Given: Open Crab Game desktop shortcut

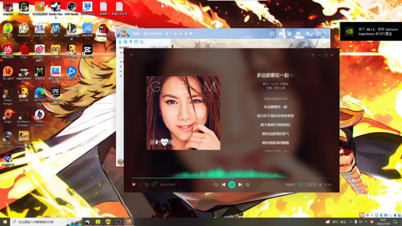Looking at the screenshot, I should click(40, 30).
